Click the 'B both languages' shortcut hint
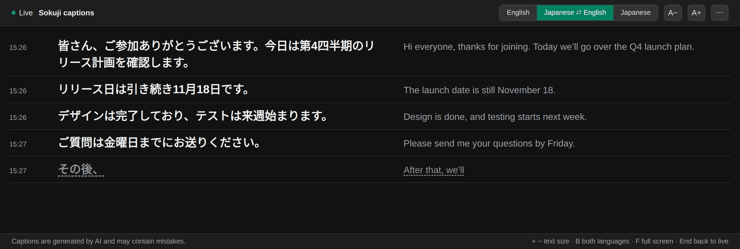Viewport: 740px width, 249px height. point(602,241)
